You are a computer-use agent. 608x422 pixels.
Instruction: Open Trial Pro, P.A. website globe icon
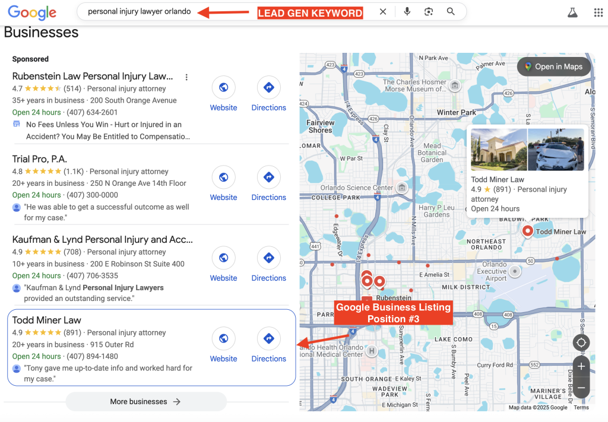223,177
